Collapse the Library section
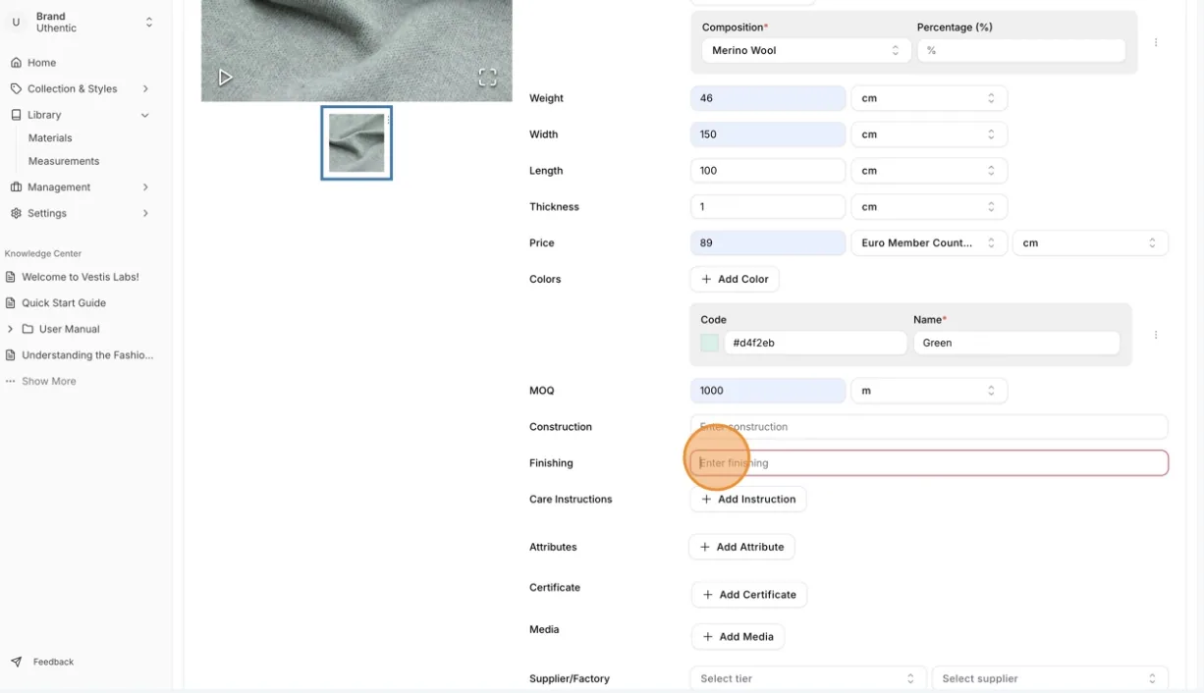 (145, 115)
